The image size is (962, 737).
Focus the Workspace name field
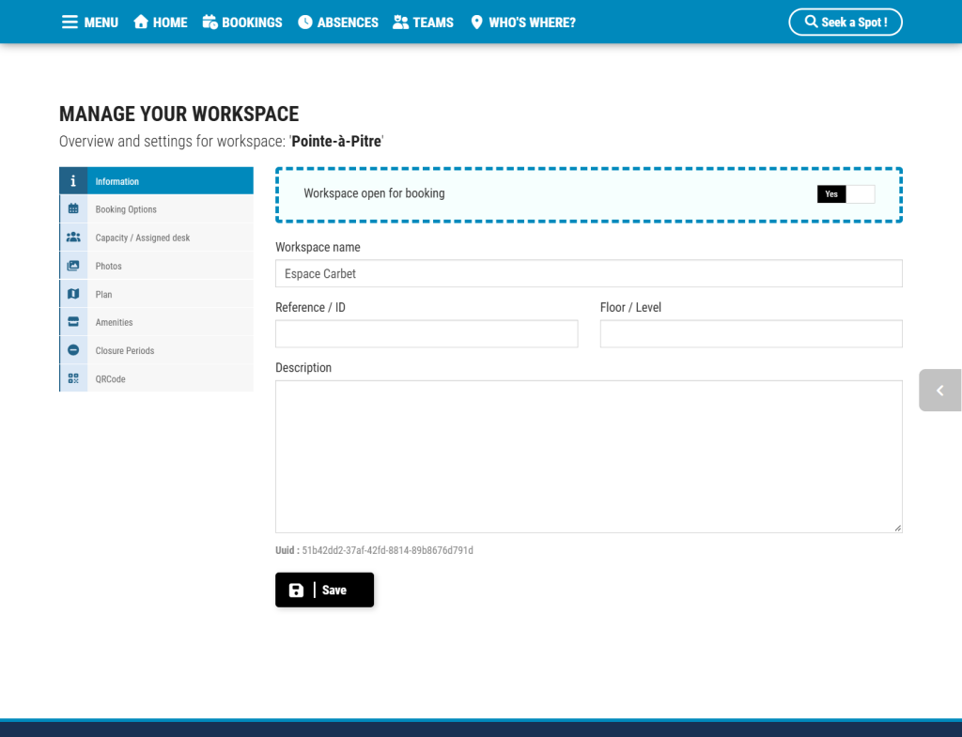(588, 273)
